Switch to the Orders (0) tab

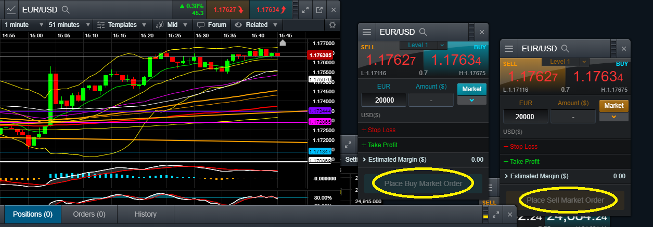(x=89, y=214)
